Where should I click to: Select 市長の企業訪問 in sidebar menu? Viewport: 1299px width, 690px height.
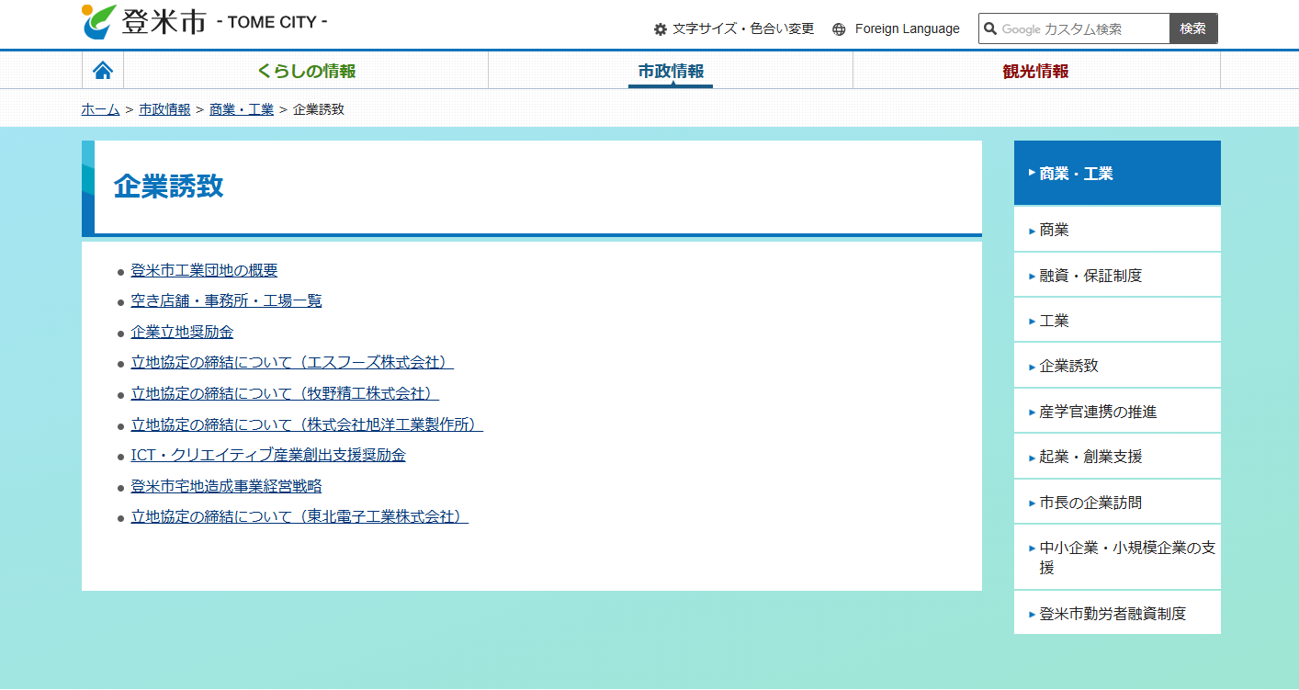(x=1117, y=502)
